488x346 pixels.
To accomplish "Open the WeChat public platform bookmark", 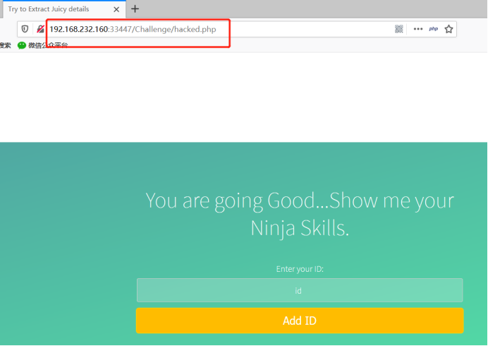I will click(42, 45).
